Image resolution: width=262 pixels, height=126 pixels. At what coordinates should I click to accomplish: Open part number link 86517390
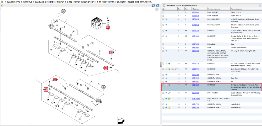(195, 93)
